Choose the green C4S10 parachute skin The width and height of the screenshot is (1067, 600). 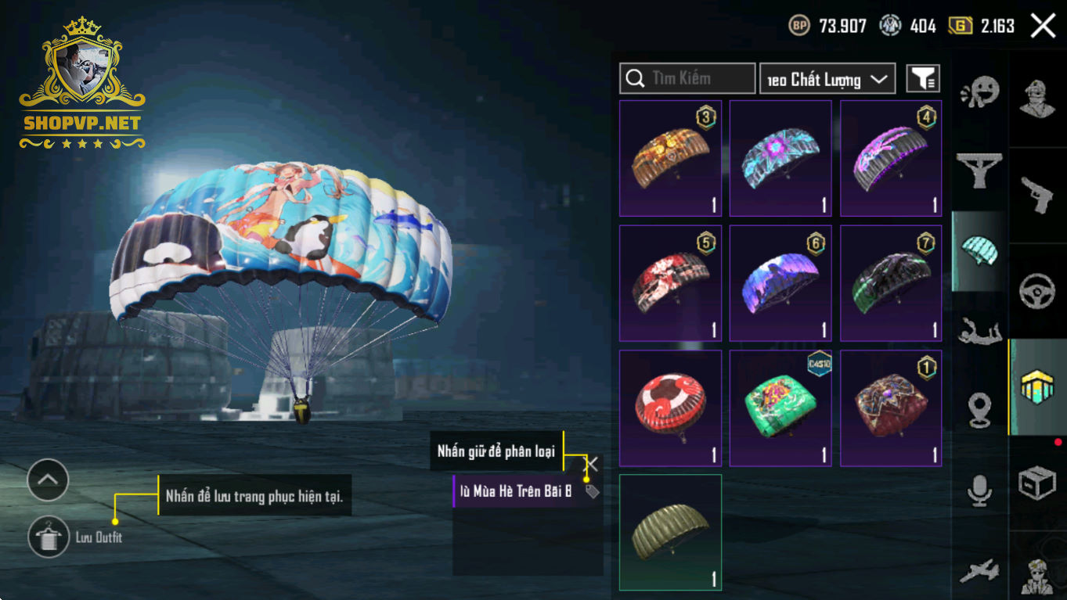pos(780,408)
